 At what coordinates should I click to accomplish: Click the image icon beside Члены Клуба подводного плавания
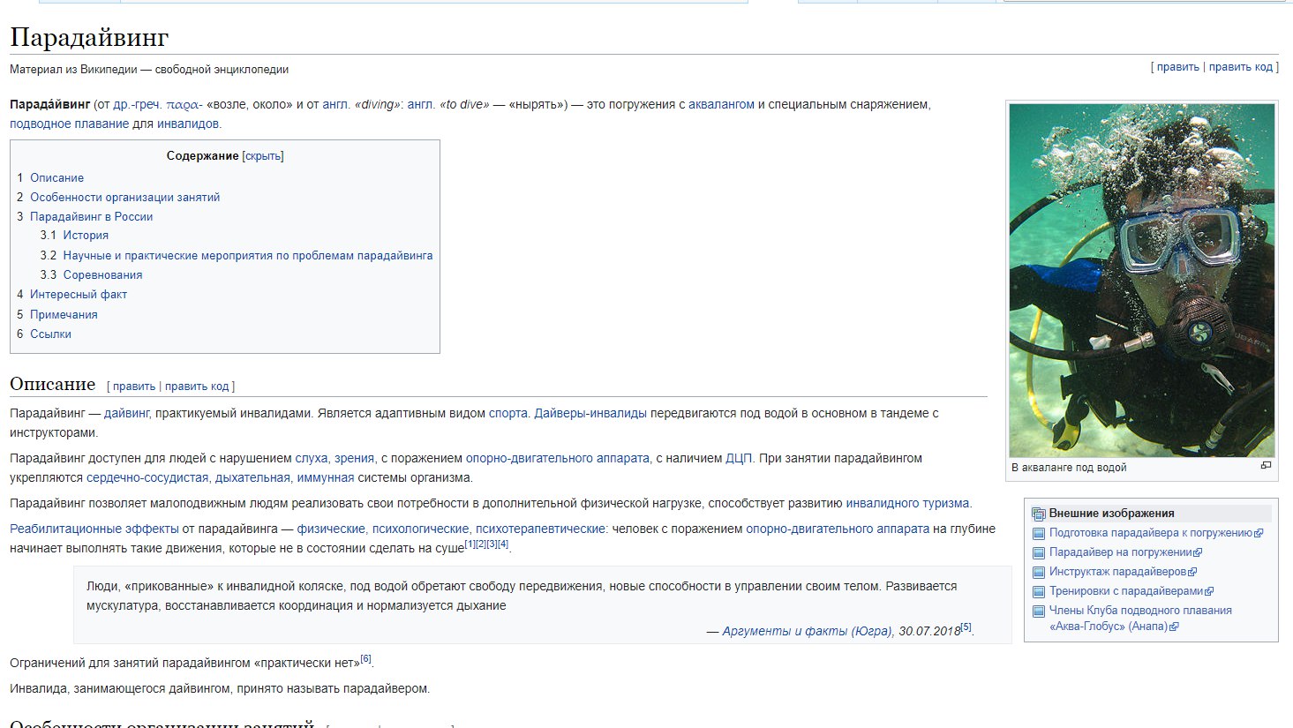1039,611
